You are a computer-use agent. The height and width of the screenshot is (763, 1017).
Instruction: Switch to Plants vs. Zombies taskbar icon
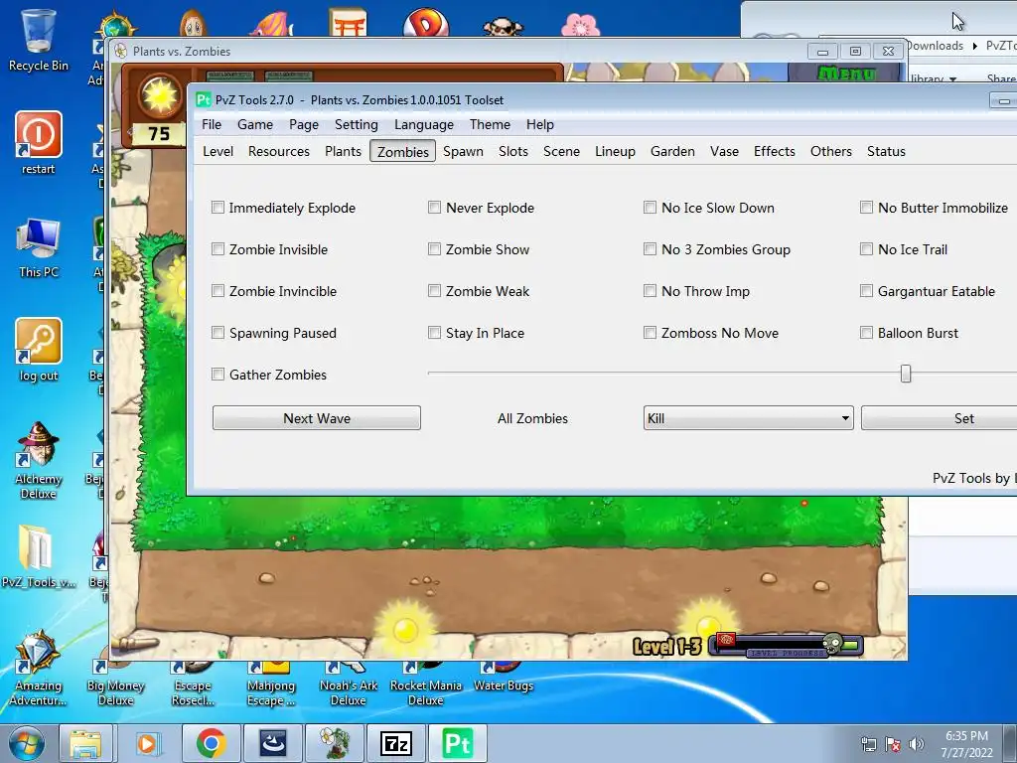tap(336, 743)
